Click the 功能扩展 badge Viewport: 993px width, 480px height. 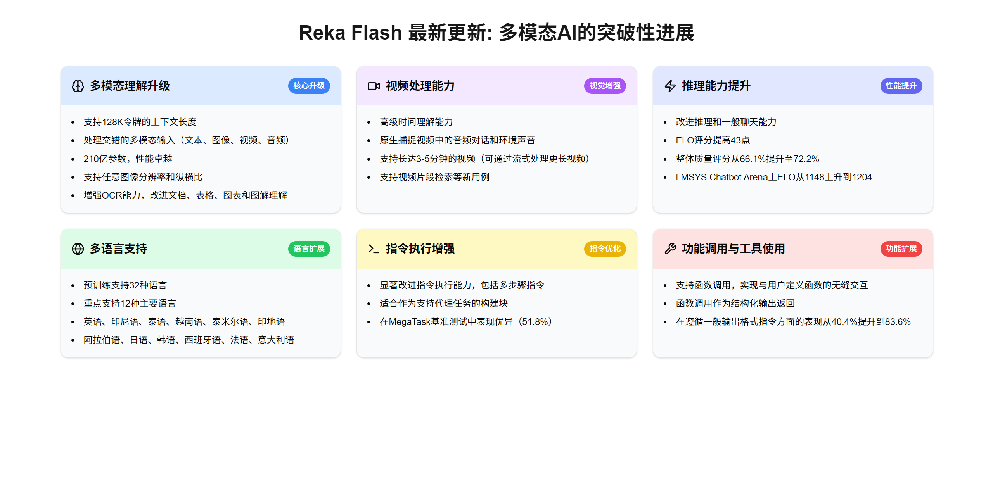click(901, 249)
